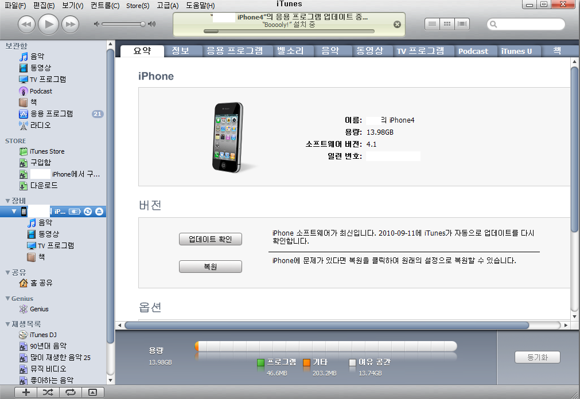Click the device sync icon in sidebar
Viewport: 580px width, 399px height.
[88, 212]
